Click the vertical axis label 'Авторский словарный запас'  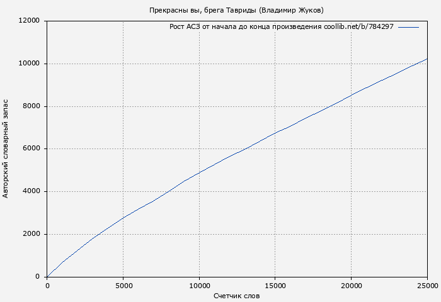(6, 148)
